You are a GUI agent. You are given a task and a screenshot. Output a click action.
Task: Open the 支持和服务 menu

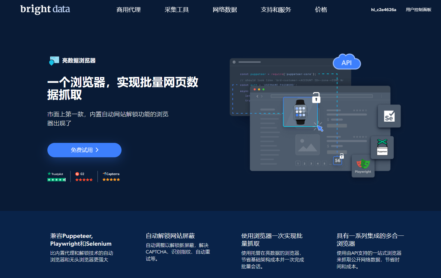[x=276, y=10]
